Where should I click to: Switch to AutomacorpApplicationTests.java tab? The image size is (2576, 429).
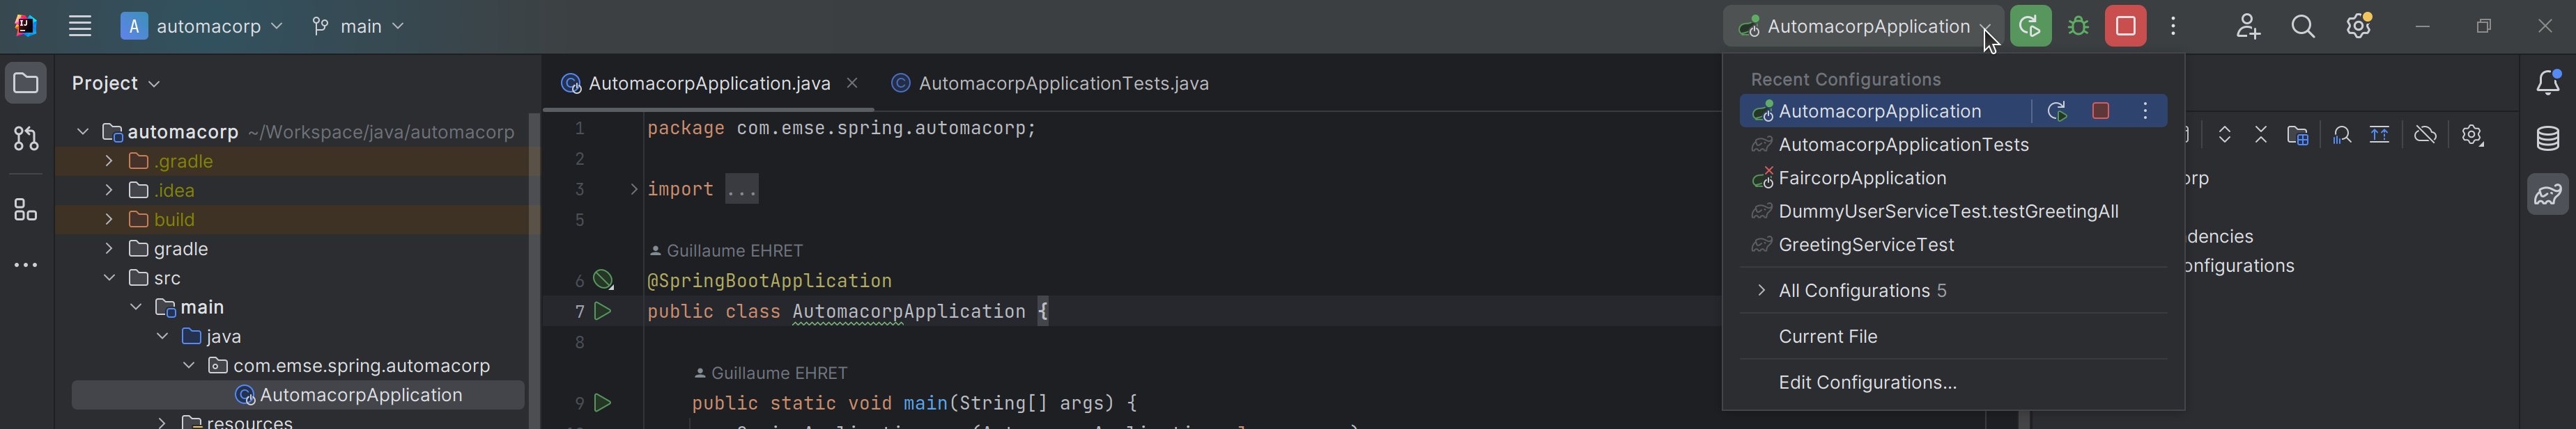click(x=1050, y=84)
